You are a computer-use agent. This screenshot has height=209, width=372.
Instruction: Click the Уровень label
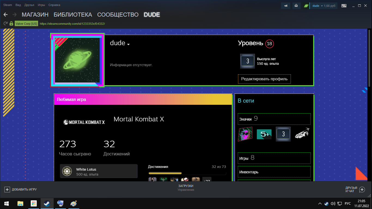[x=251, y=43]
